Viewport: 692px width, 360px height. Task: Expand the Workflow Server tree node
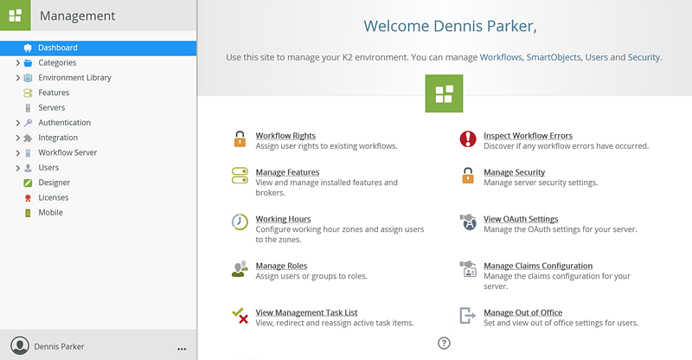[x=17, y=153]
